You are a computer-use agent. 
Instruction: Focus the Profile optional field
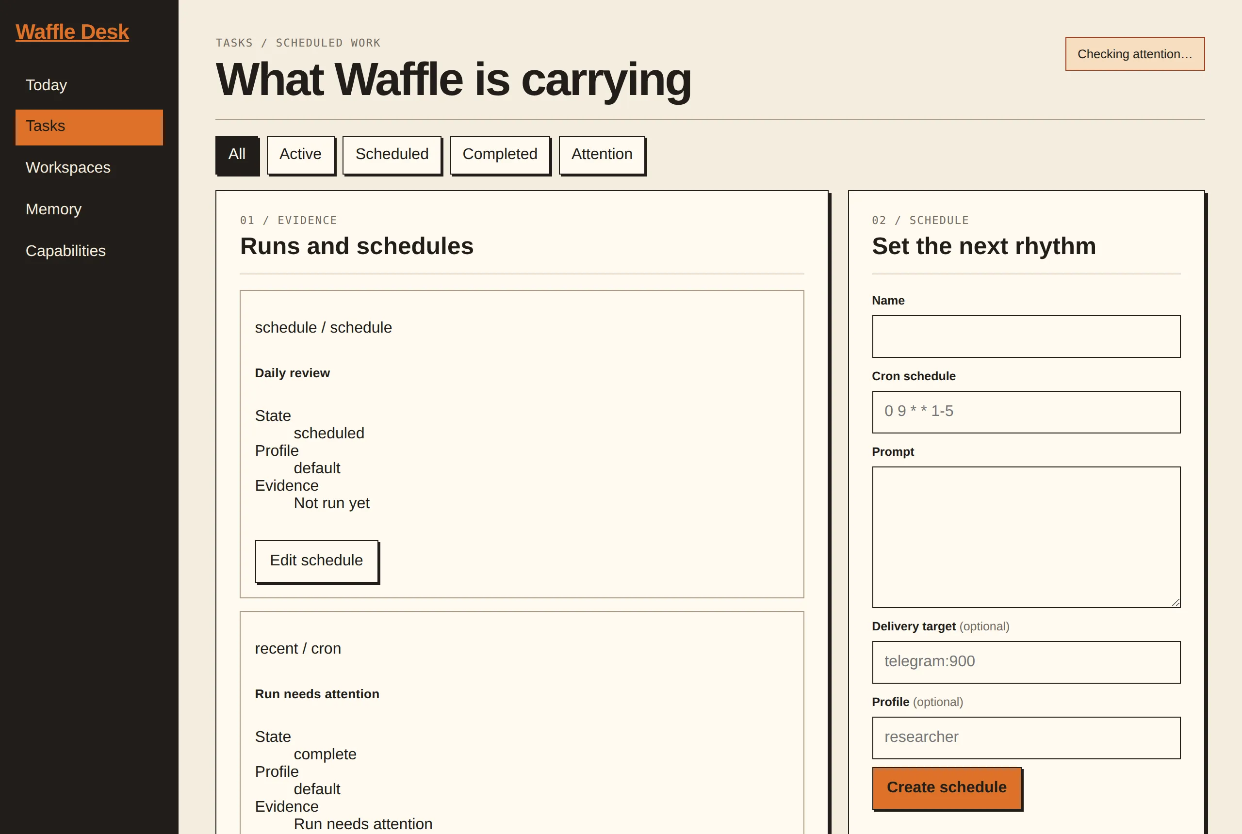tap(1026, 737)
